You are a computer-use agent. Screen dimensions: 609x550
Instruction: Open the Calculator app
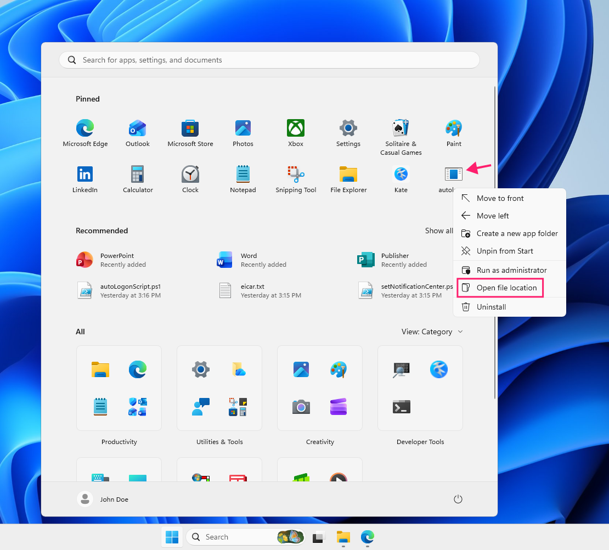138,179
